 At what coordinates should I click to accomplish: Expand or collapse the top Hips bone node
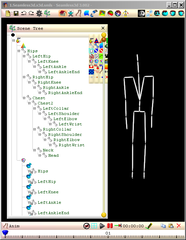click(19, 51)
